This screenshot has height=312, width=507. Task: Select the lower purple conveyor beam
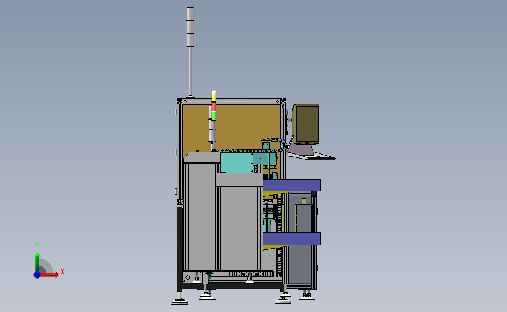pyautogui.click(x=292, y=239)
